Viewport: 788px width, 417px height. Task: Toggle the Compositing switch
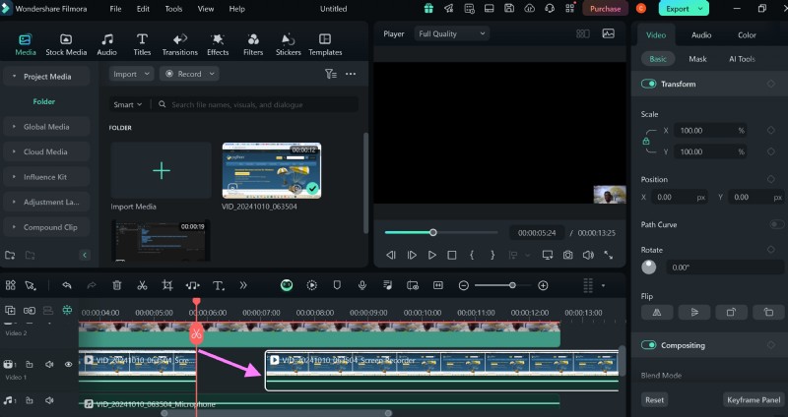[648, 345]
